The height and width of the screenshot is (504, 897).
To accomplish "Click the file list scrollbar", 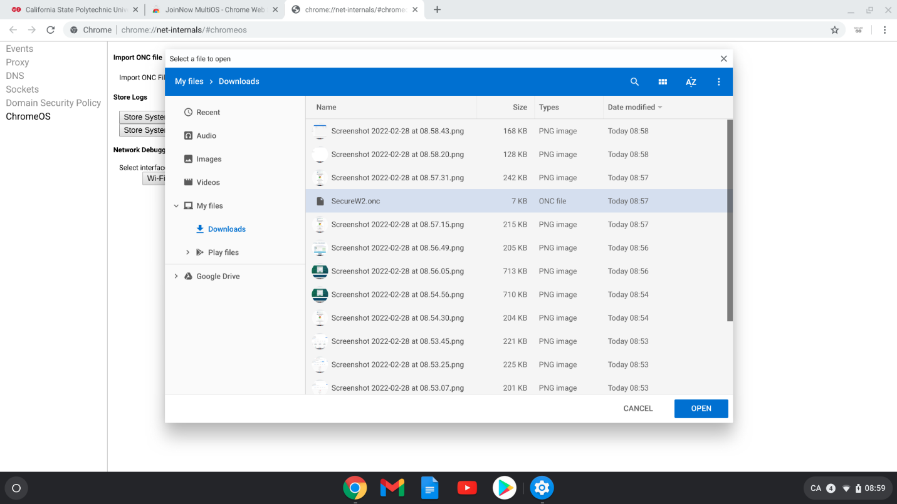I will click(x=730, y=219).
